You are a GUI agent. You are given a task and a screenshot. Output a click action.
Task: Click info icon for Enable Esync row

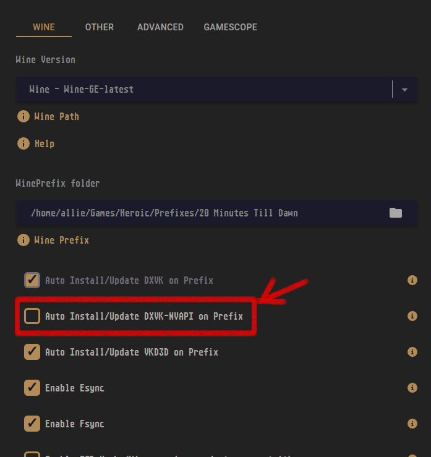click(412, 388)
